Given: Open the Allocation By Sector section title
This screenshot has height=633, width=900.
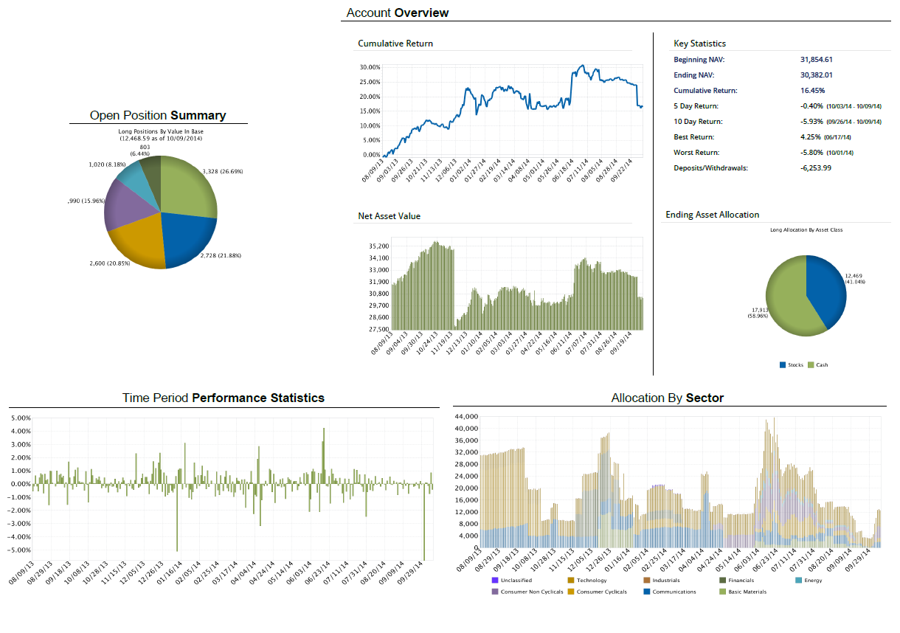Looking at the screenshot, I should tap(666, 398).
